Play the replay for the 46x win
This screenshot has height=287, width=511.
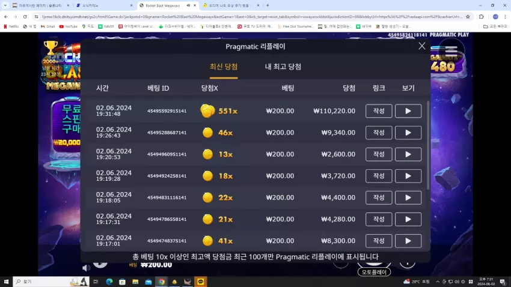point(408,133)
